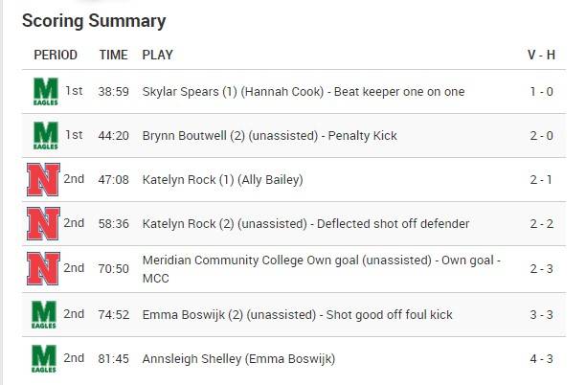
Task: Select the Skylar Spears goal play text
Action: [x=304, y=92]
